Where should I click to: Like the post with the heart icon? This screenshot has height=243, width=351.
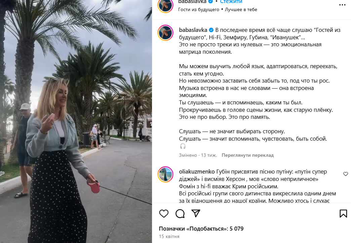click(x=164, y=214)
